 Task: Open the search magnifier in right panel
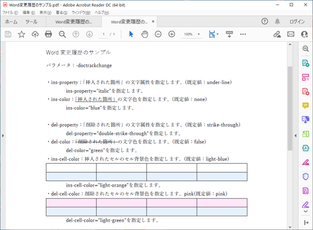(306, 48)
